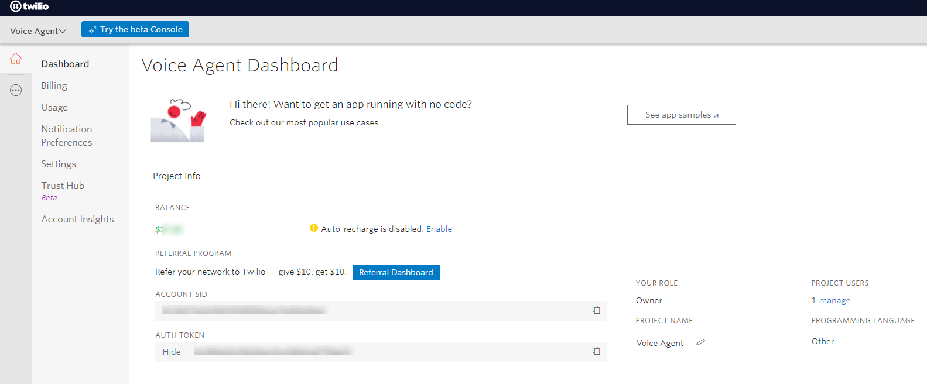
Task: Copy the Account SID with the copy icon
Action: [596, 310]
